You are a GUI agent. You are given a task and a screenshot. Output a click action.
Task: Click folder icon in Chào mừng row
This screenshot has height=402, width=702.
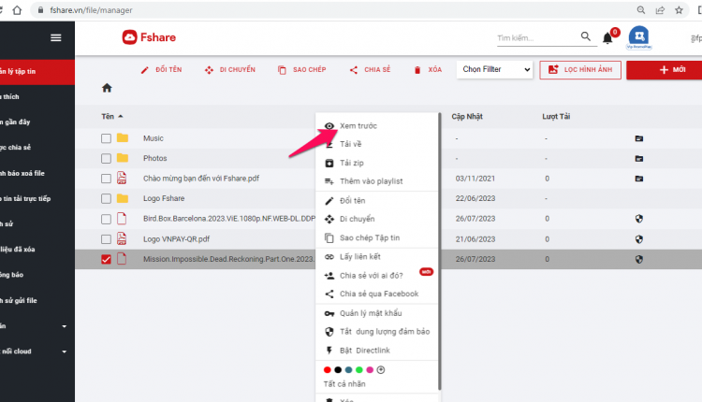pos(639,179)
